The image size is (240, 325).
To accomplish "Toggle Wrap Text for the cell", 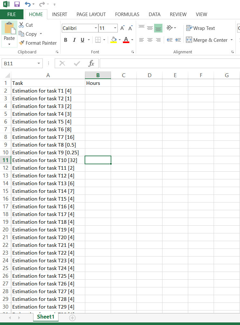I will click(x=200, y=28).
